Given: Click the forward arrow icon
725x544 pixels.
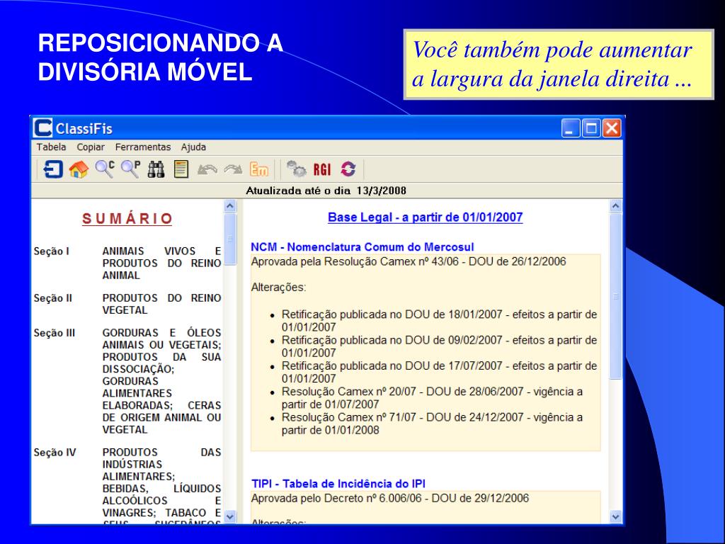Looking at the screenshot, I should click(233, 170).
